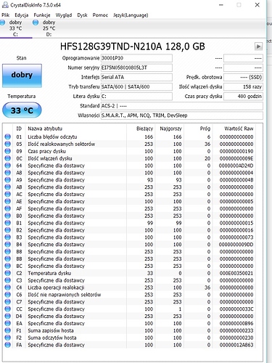Screen dimensions: 272x363
Task: Select the 'Suma odczytów hosta' row
Action: 129,338
